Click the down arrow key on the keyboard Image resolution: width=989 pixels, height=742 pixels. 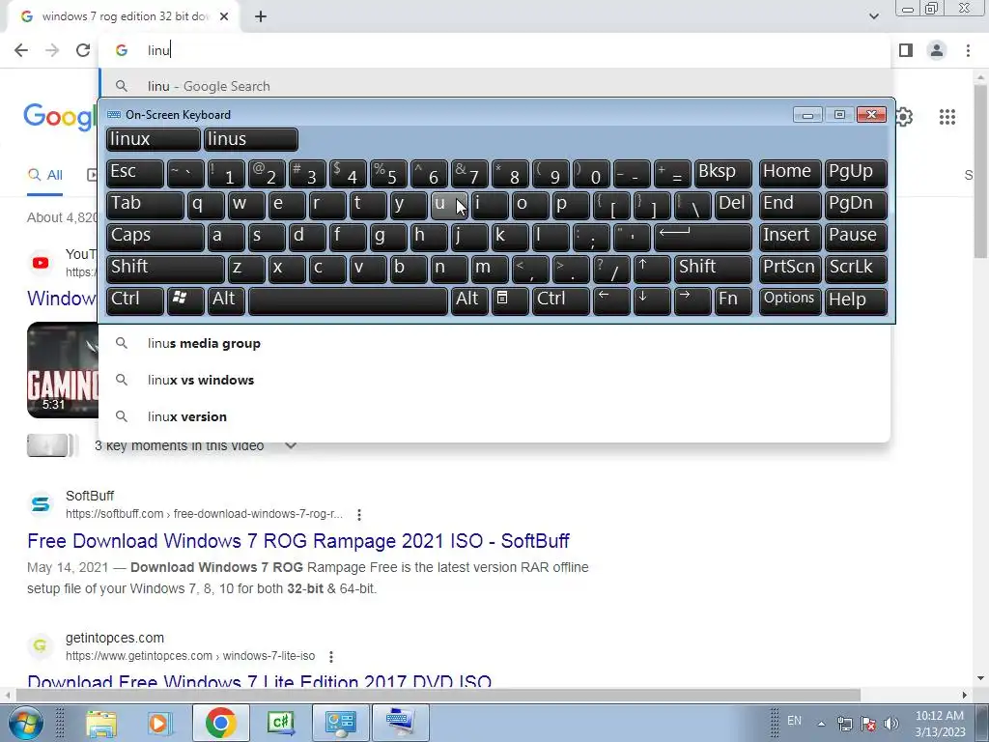tap(652, 301)
